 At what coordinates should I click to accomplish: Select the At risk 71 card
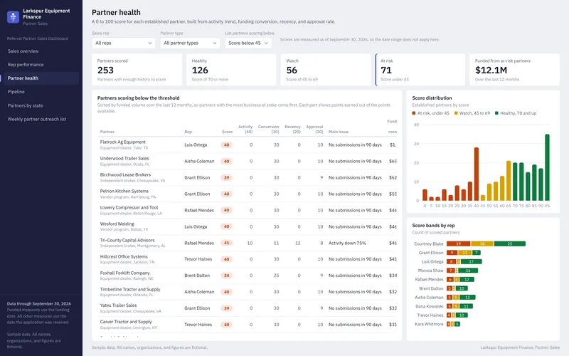click(x=420, y=70)
